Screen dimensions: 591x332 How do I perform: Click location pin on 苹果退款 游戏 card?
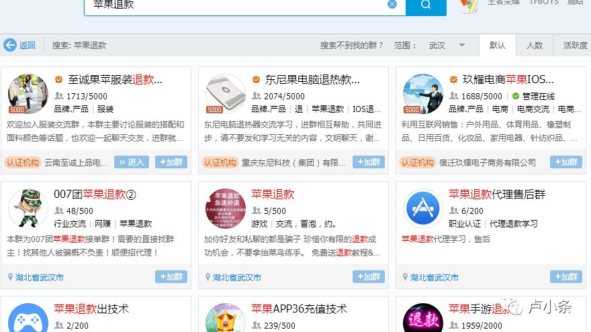[208, 277]
